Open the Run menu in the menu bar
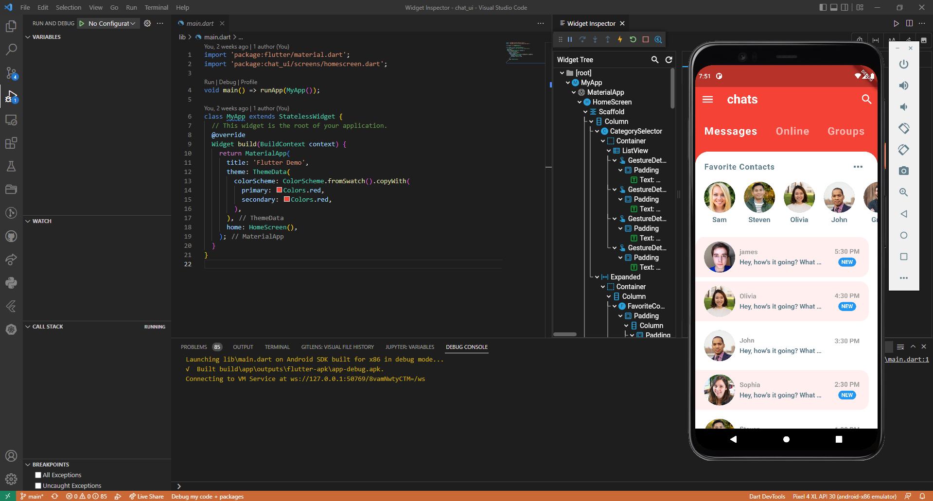This screenshot has width=933, height=501. click(131, 7)
